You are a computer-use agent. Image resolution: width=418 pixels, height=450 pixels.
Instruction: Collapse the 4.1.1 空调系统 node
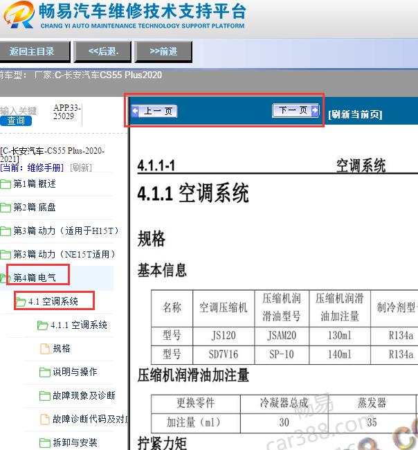pyautogui.click(x=79, y=325)
